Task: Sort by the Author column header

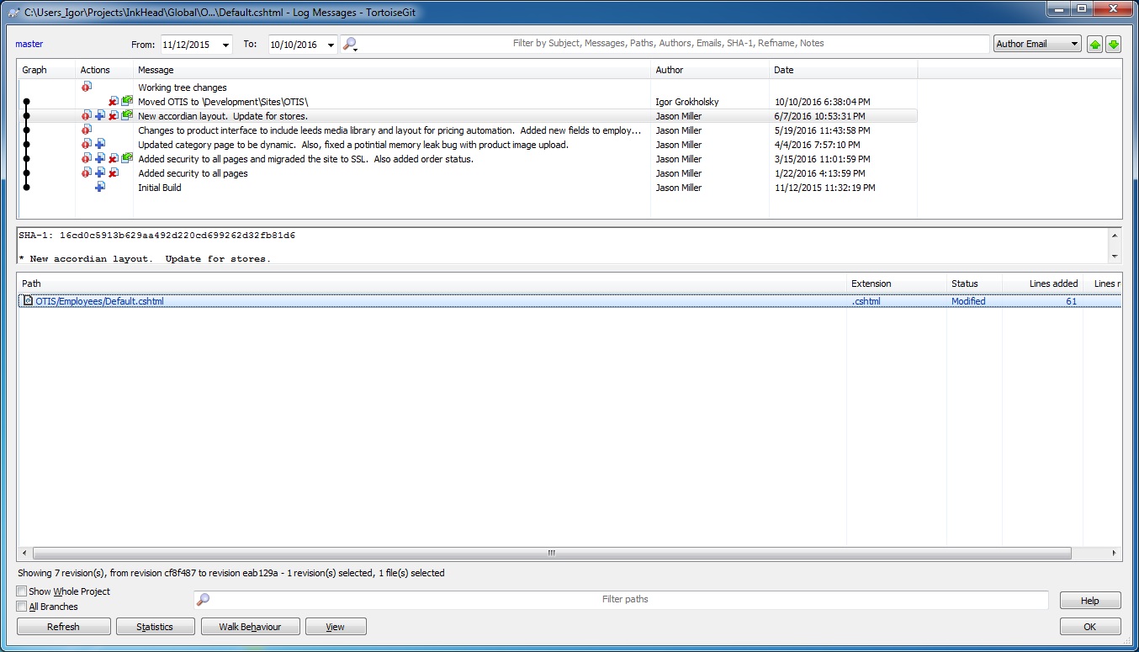Action: pyautogui.click(x=670, y=70)
